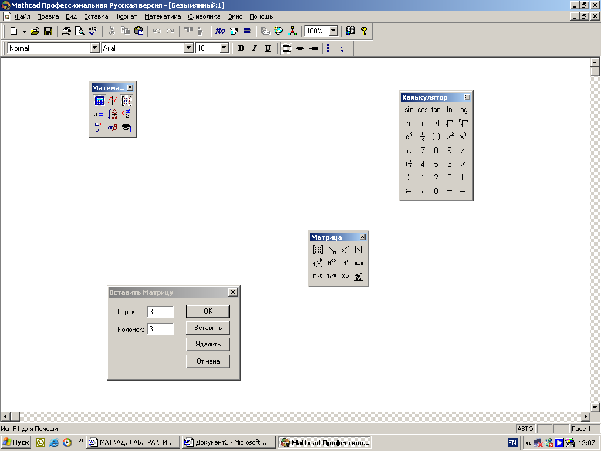The image size is (601, 451).
Task: Open the Resource Center book icon
Action: (350, 31)
